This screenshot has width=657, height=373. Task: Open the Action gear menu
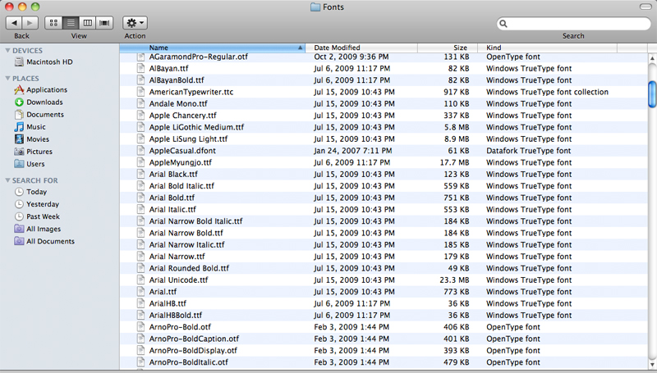135,23
